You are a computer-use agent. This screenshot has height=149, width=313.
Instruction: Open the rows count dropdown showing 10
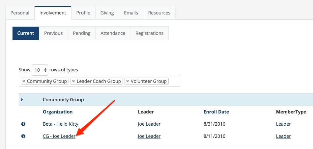[40, 70]
